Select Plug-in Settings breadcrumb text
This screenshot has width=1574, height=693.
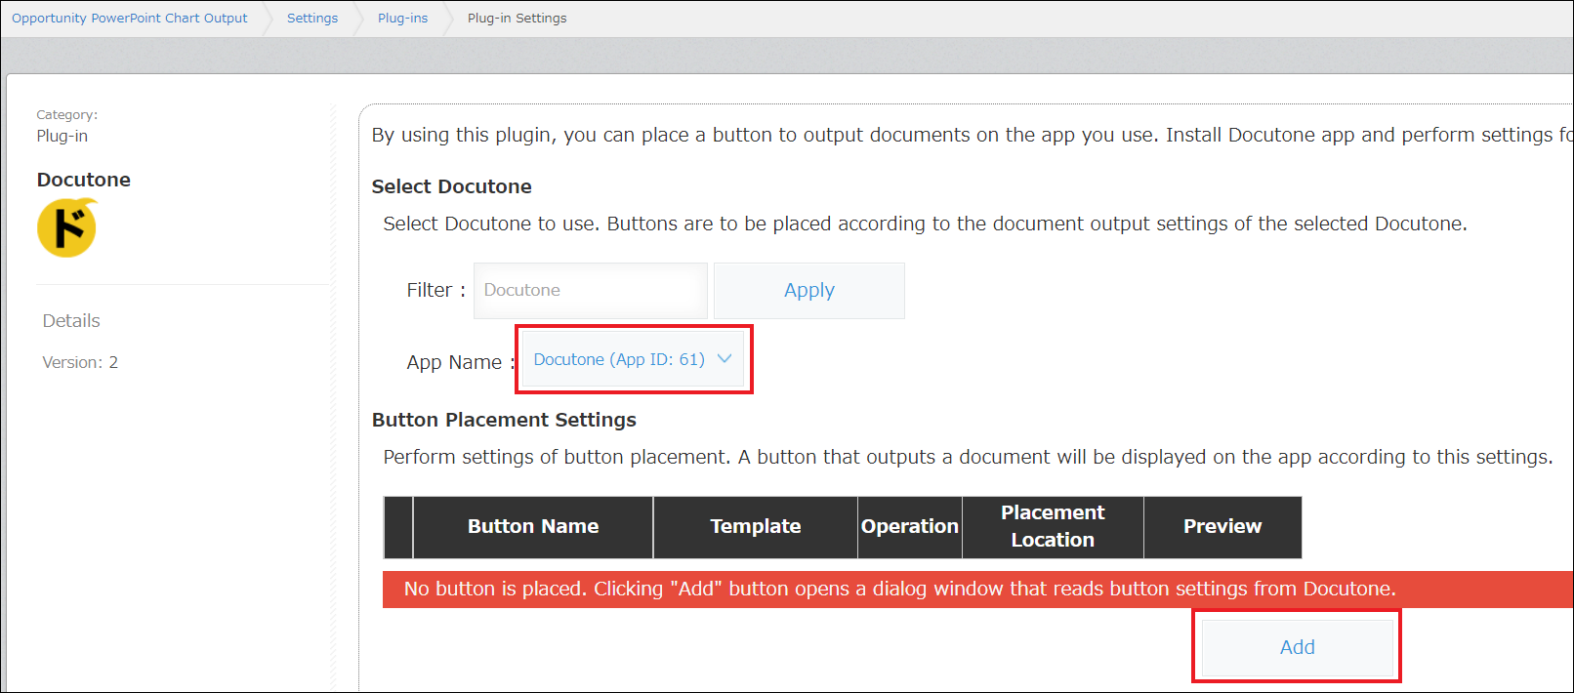tap(517, 18)
